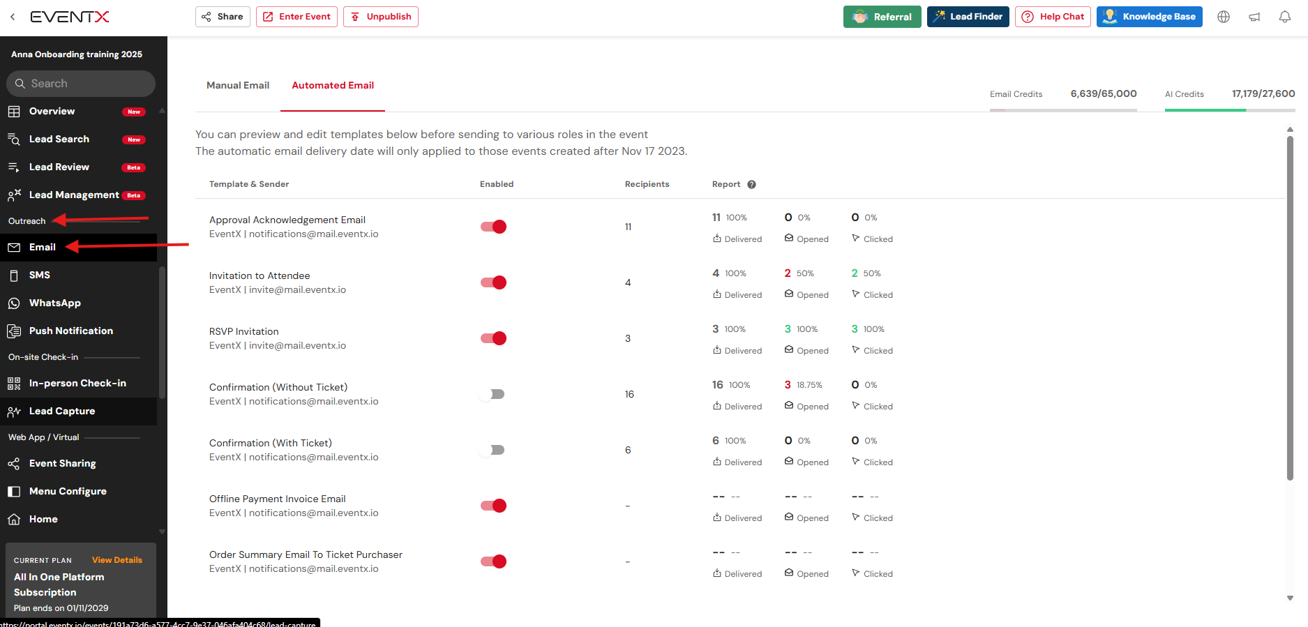Switch to the Manual Email tab

point(237,85)
